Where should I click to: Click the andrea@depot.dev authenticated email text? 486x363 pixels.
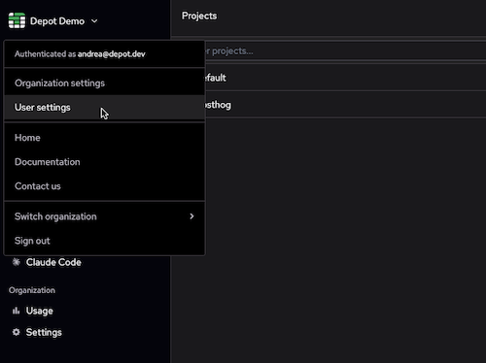(x=112, y=54)
